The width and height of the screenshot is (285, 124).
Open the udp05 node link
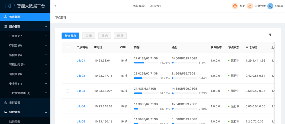(81, 121)
